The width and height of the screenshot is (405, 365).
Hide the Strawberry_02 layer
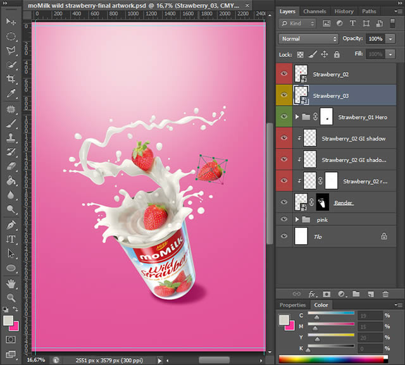284,74
